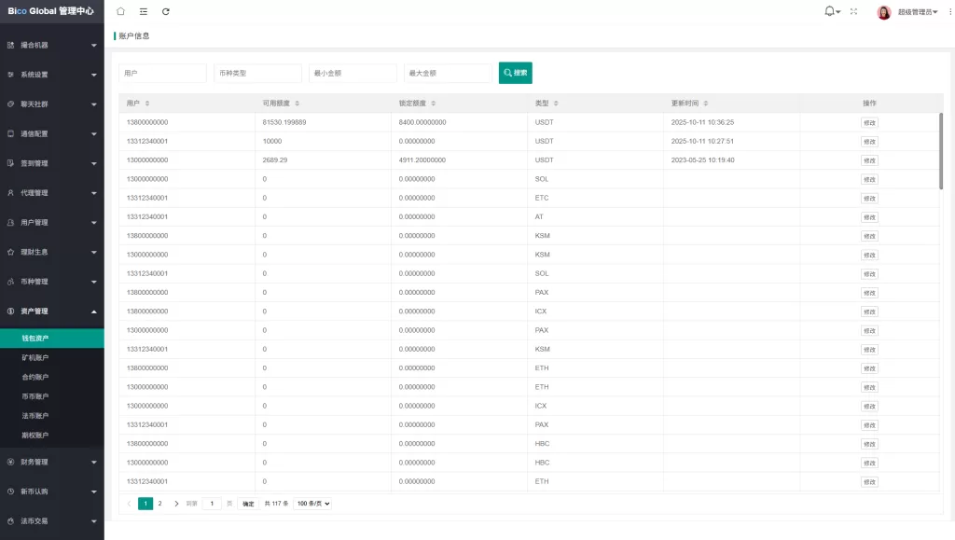Click the hamburger menu collapse icon
This screenshot has height=540, width=955.
[x=143, y=12]
